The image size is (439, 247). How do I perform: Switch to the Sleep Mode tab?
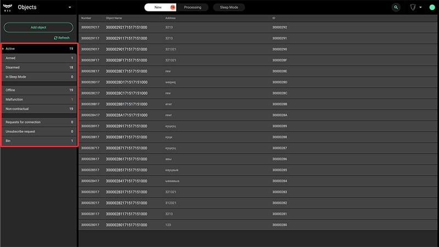[229, 7]
